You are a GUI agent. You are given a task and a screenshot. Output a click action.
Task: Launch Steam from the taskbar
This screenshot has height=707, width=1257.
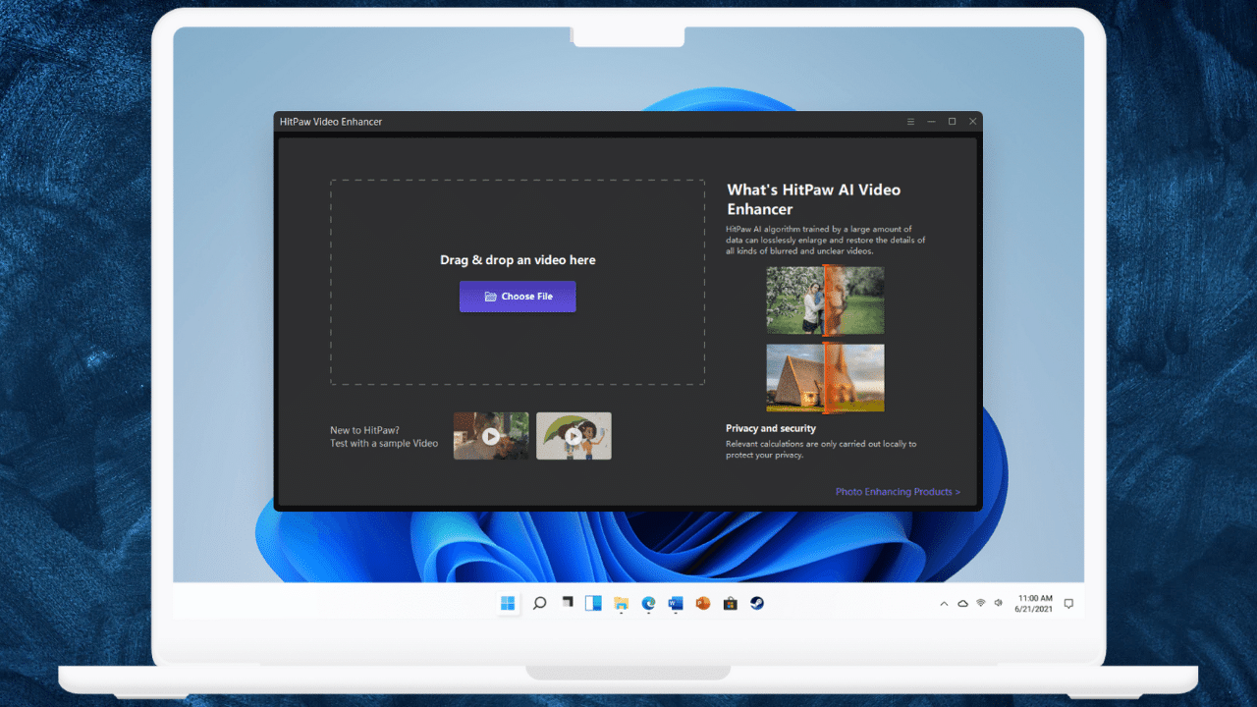[x=757, y=603]
